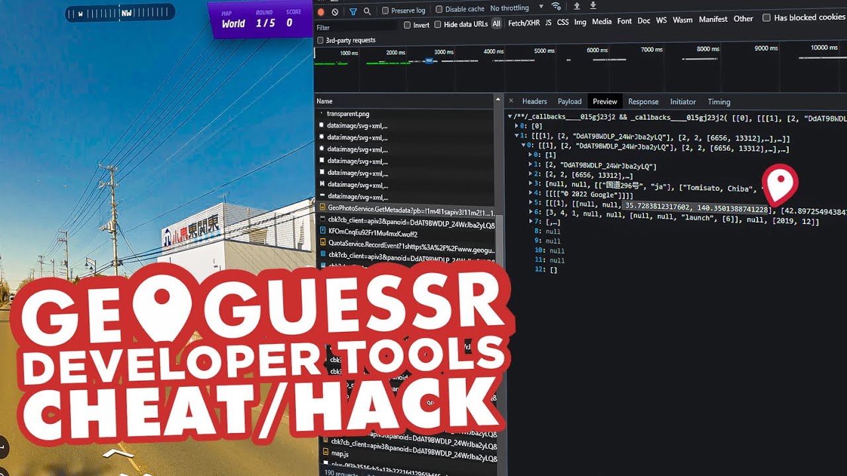Switch to the Headers tab
Screen dimensions: 847x476
tap(535, 102)
